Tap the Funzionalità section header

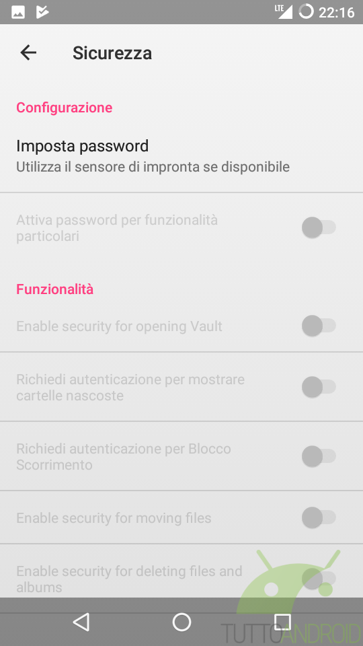pyautogui.click(x=54, y=289)
